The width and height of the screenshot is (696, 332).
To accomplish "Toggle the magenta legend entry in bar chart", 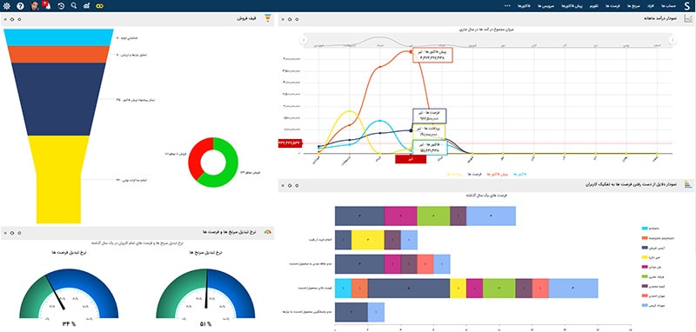I will (x=652, y=267).
